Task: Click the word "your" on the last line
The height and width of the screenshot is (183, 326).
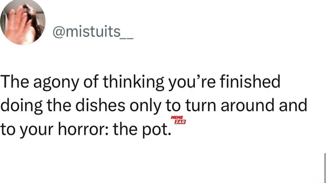Action: pyautogui.click(x=36, y=130)
